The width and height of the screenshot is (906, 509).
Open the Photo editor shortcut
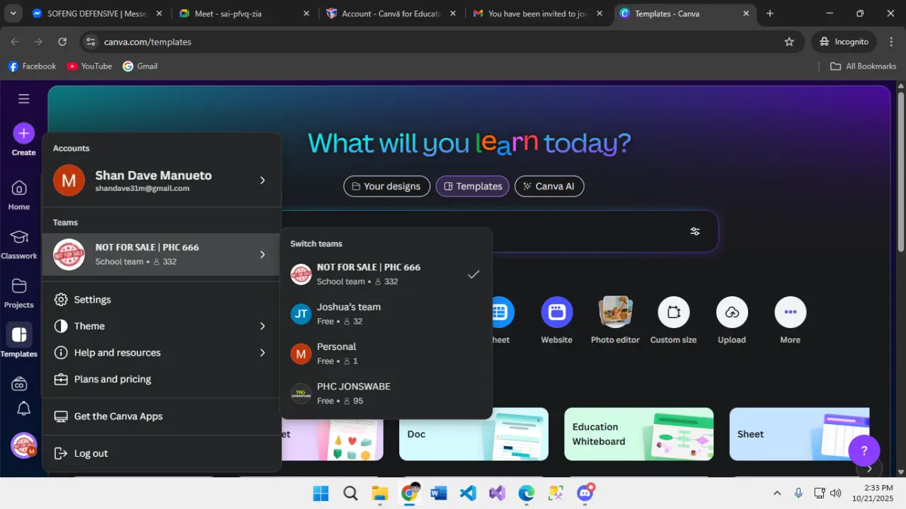[x=615, y=320]
